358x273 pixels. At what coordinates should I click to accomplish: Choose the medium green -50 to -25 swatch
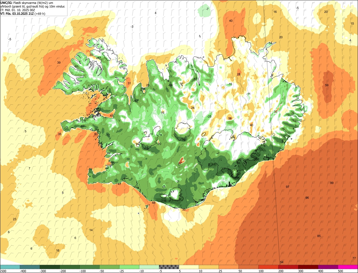109,267
